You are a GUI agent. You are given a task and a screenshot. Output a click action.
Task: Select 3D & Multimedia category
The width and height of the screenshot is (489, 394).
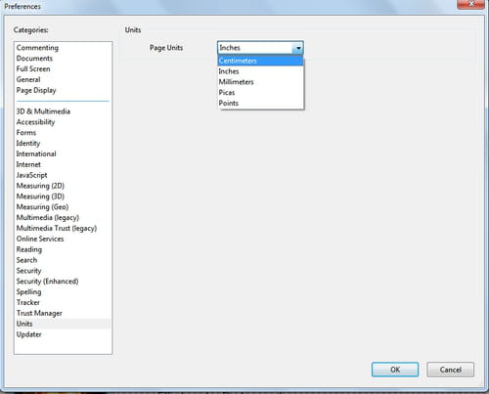[x=43, y=111]
